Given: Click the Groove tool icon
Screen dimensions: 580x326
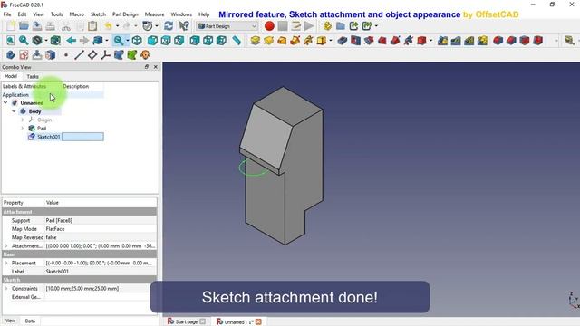Looking at the screenshot, I should pyautogui.click(x=369, y=40).
